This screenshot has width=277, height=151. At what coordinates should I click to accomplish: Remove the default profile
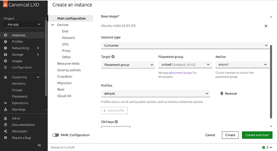pyautogui.click(x=228, y=94)
